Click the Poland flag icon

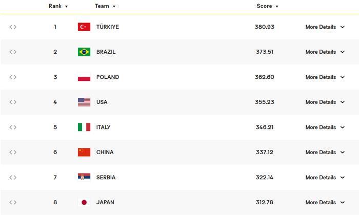(84, 77)
